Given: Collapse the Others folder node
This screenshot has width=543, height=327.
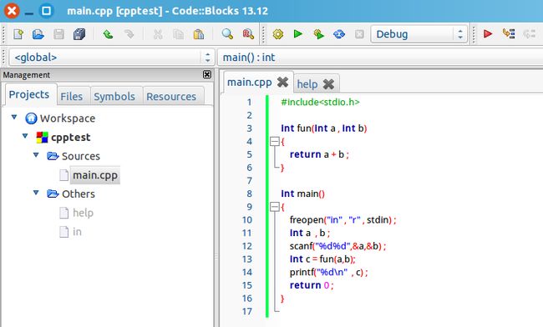Looking at the screenshot, I should [36, 193].
